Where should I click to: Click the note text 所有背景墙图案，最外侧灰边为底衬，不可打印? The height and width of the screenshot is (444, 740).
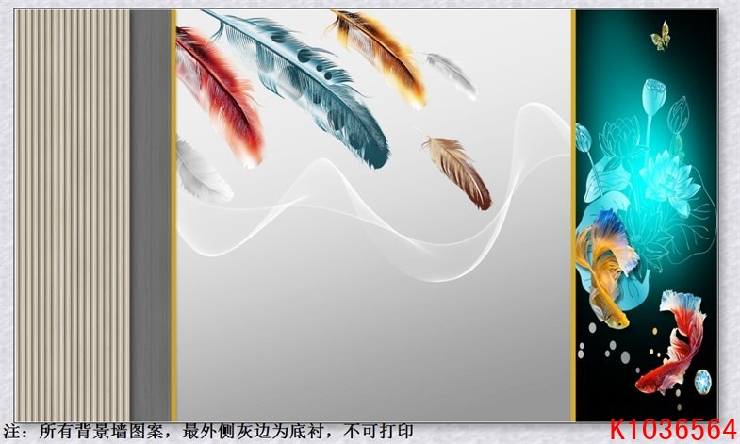[225, 431]
